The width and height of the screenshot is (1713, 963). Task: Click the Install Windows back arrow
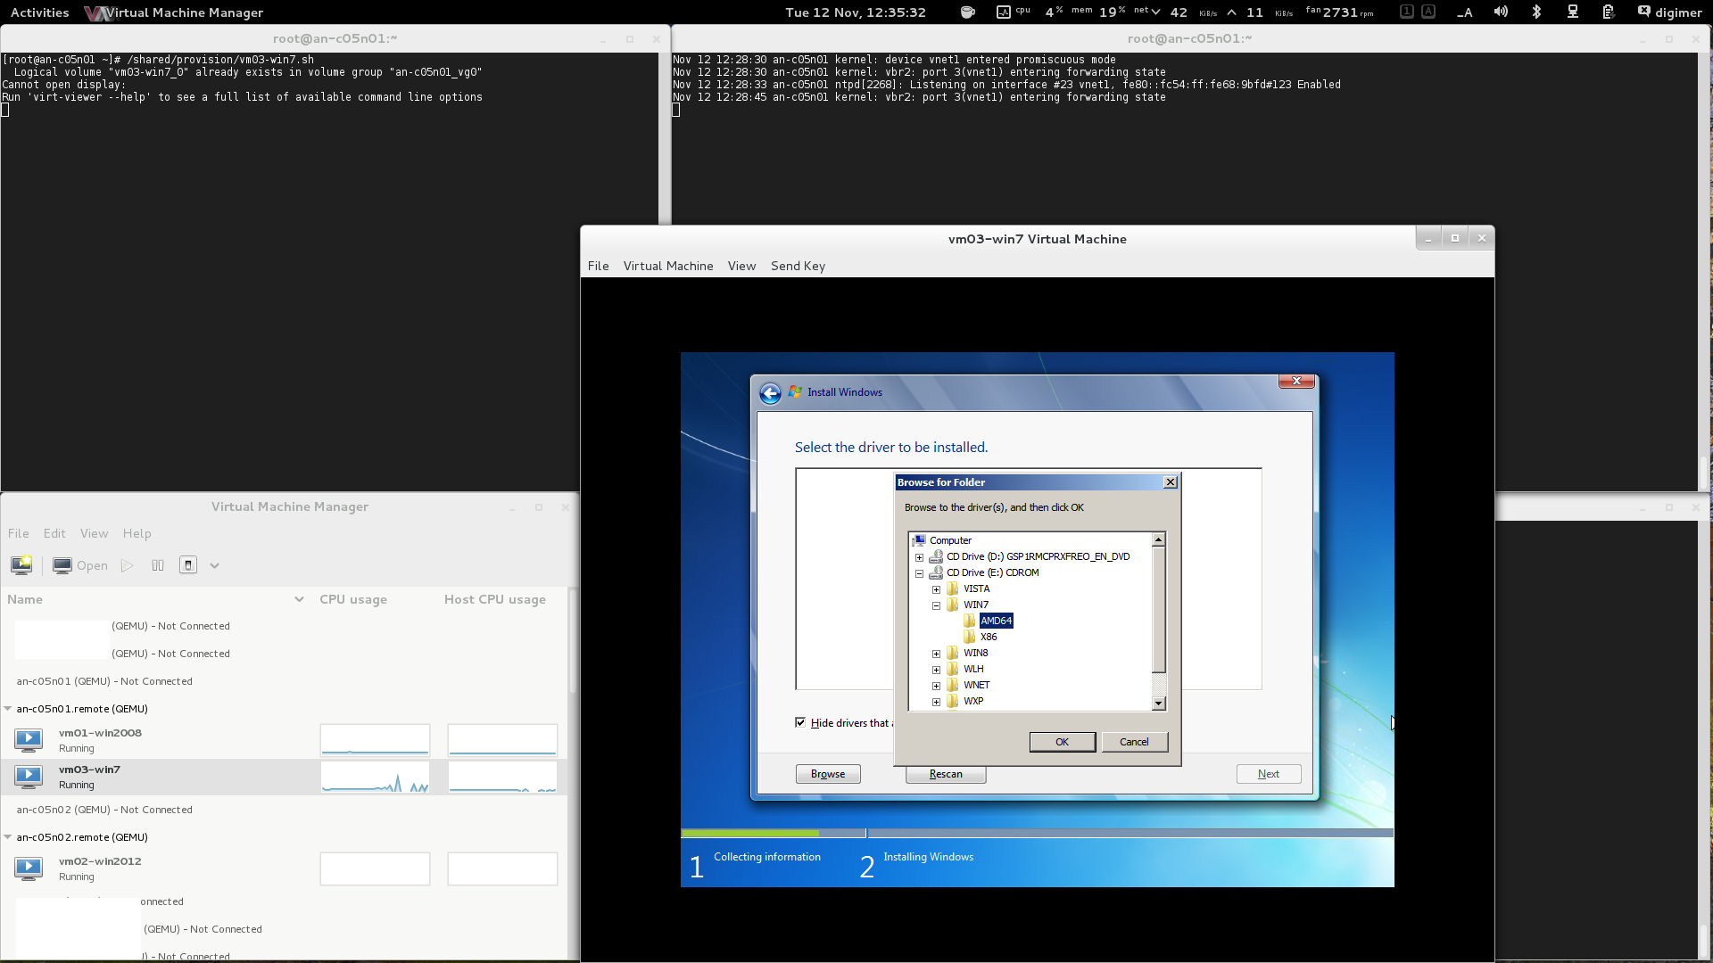click(771, 393)
